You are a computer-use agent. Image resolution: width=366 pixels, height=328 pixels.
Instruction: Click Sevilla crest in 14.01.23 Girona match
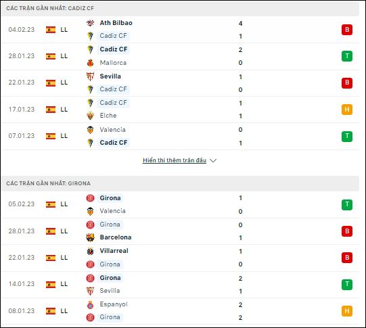pos(91,291)
